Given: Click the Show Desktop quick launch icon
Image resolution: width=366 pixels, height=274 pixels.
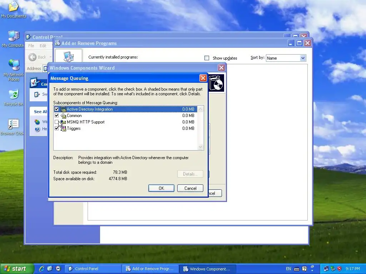Looking at the screenshot, I should [50, 269].
